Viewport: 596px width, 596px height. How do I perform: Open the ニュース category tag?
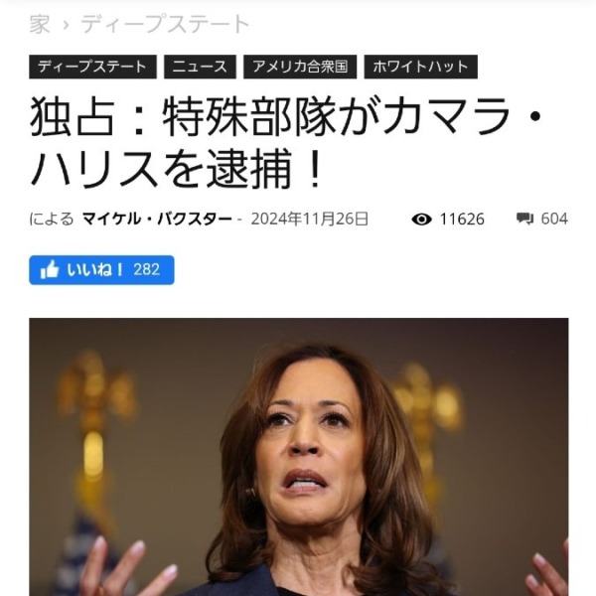click(200, 67)
